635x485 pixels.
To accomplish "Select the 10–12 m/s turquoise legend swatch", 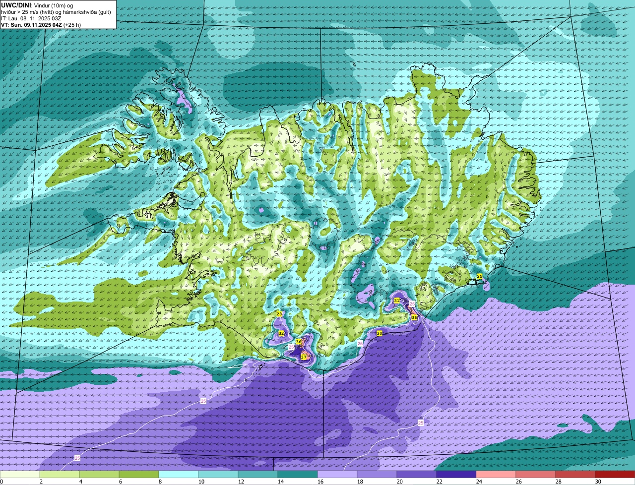I will (218, 474).
